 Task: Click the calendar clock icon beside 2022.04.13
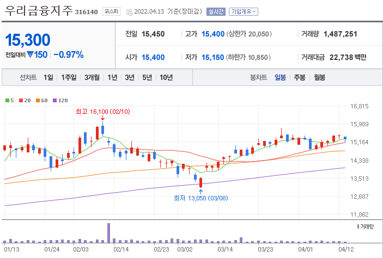(129, 12)
